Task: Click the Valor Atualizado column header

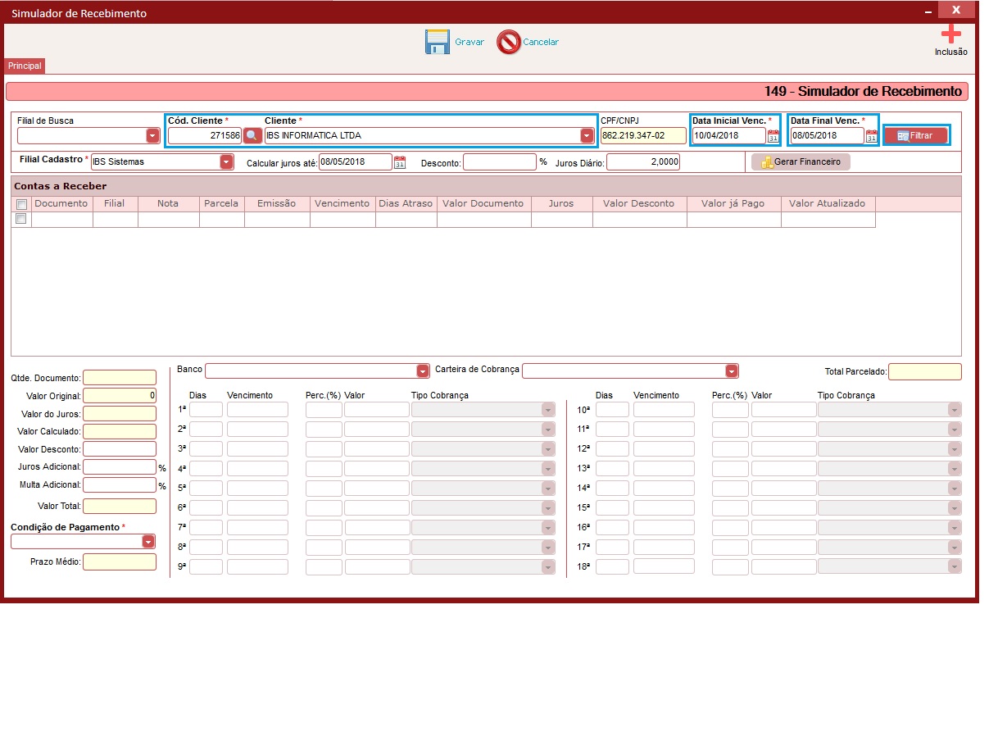Action: tap(828, 203)
